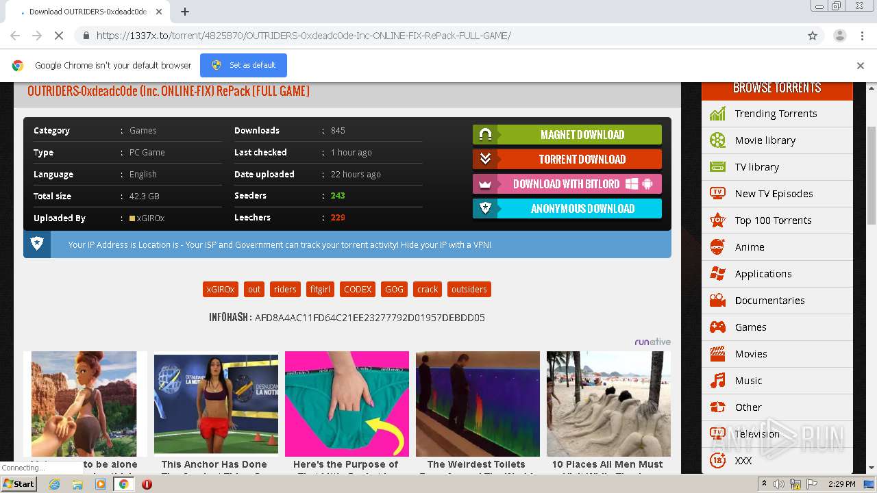Click DOWNLOAD WITH BITLORD button

coord(567,184)
